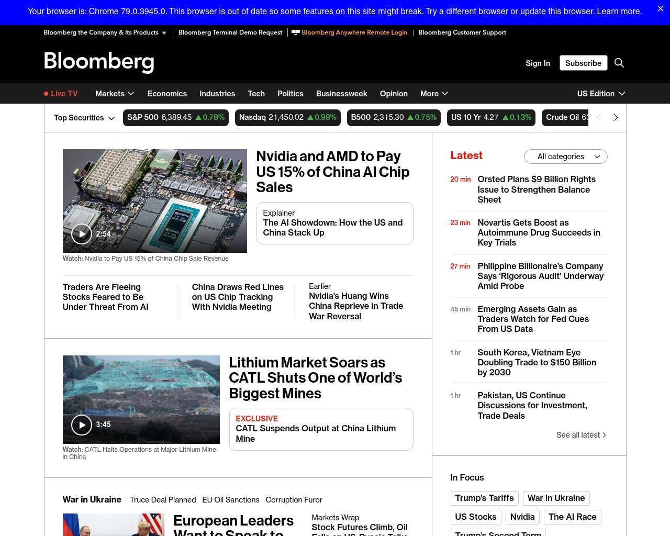Open Bloomberg Terminal Demo Request
670x536 pixels.
[x=230, y=32]
